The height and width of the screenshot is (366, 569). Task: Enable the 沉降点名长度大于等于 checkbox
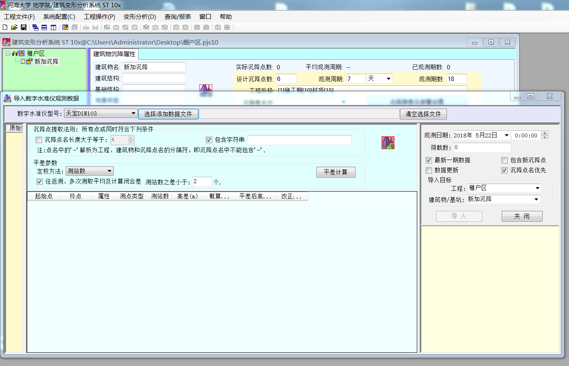click(38, 140)
